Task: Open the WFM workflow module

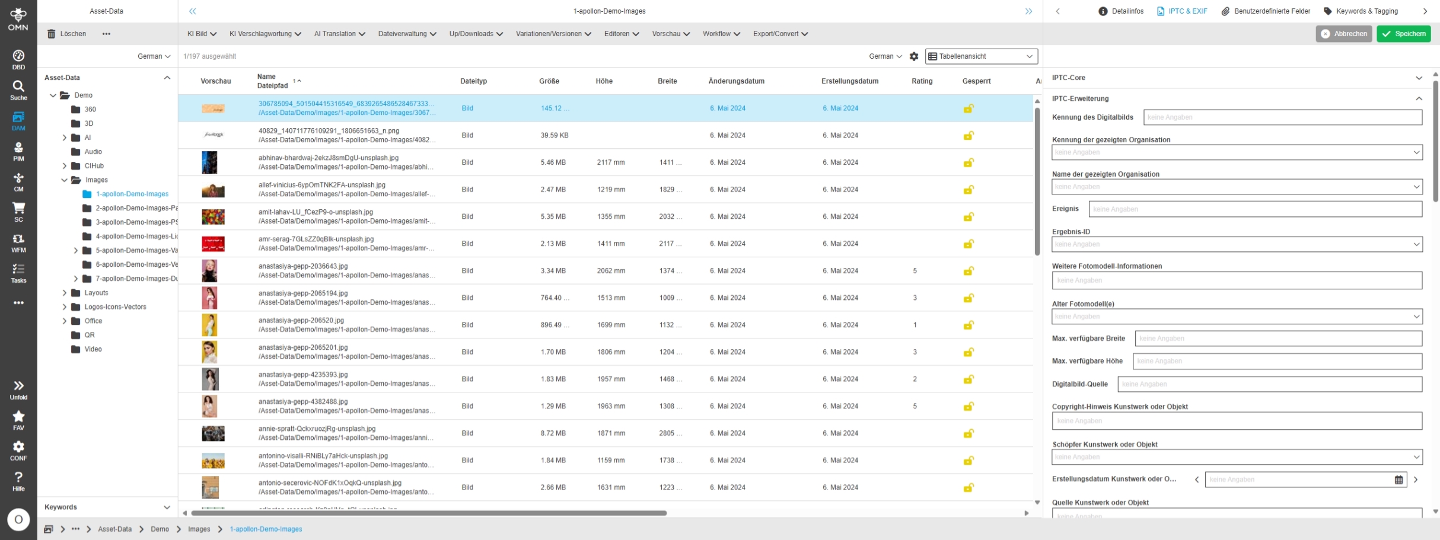Action: pos(18,242)
